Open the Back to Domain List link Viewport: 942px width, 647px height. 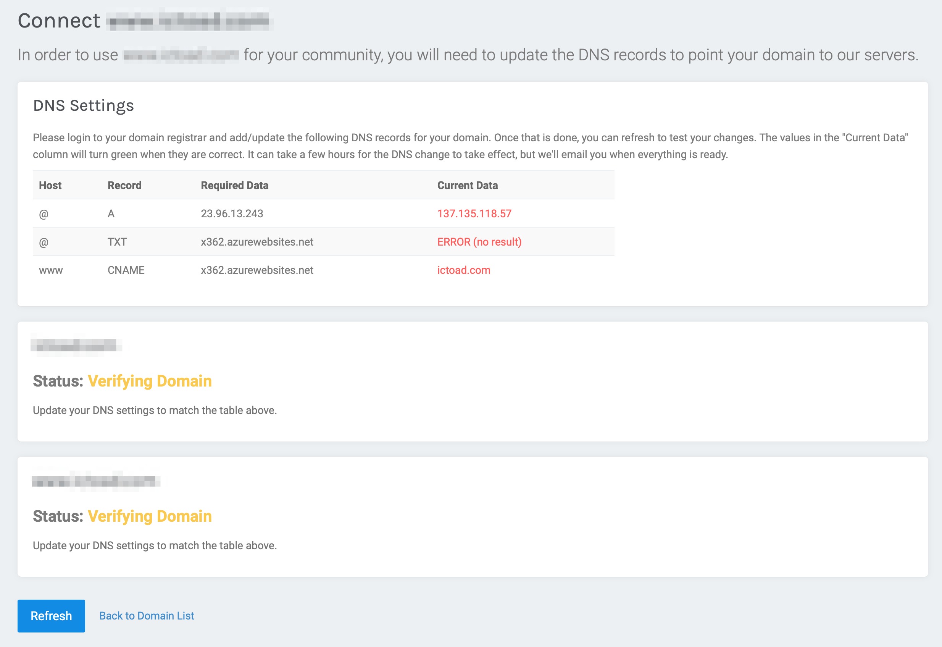click(x=146, y=615)
